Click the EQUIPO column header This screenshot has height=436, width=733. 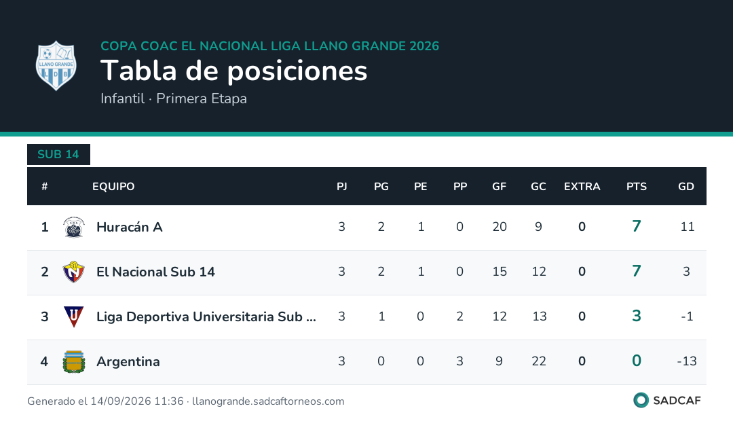(113, 187)
